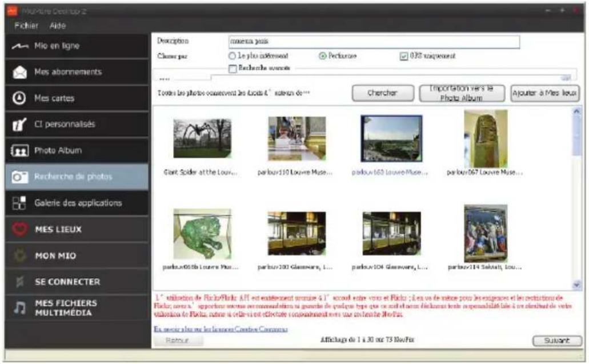Click the MioMore Desktop logo in title bar
589x364 pixels.
(x=12, y=11)
